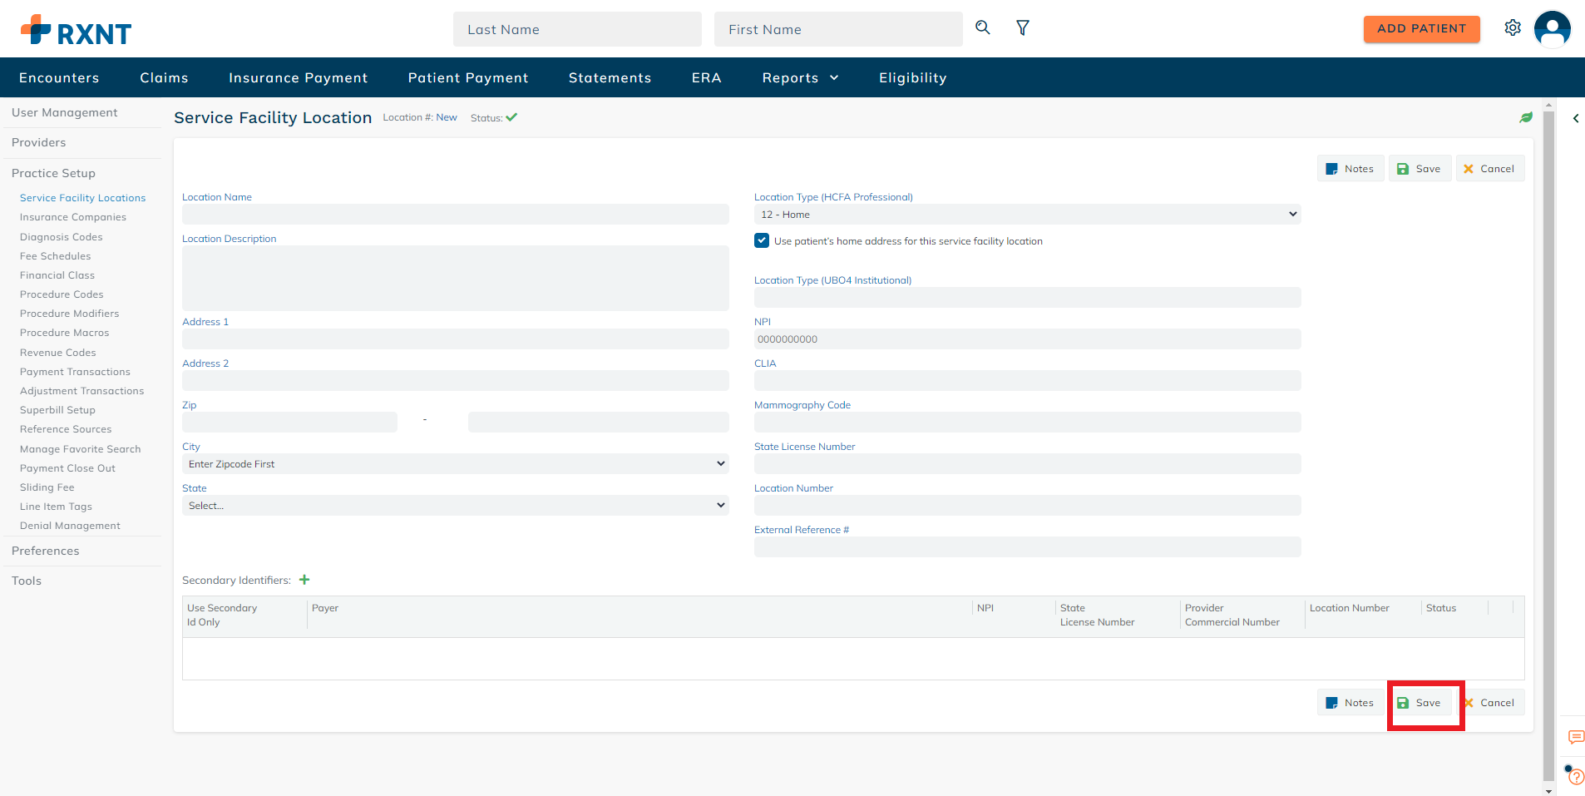Viewport: 1585px width, 796px height.
Task: Click the page vertical scrollbar
Action: coord(1548,447)
